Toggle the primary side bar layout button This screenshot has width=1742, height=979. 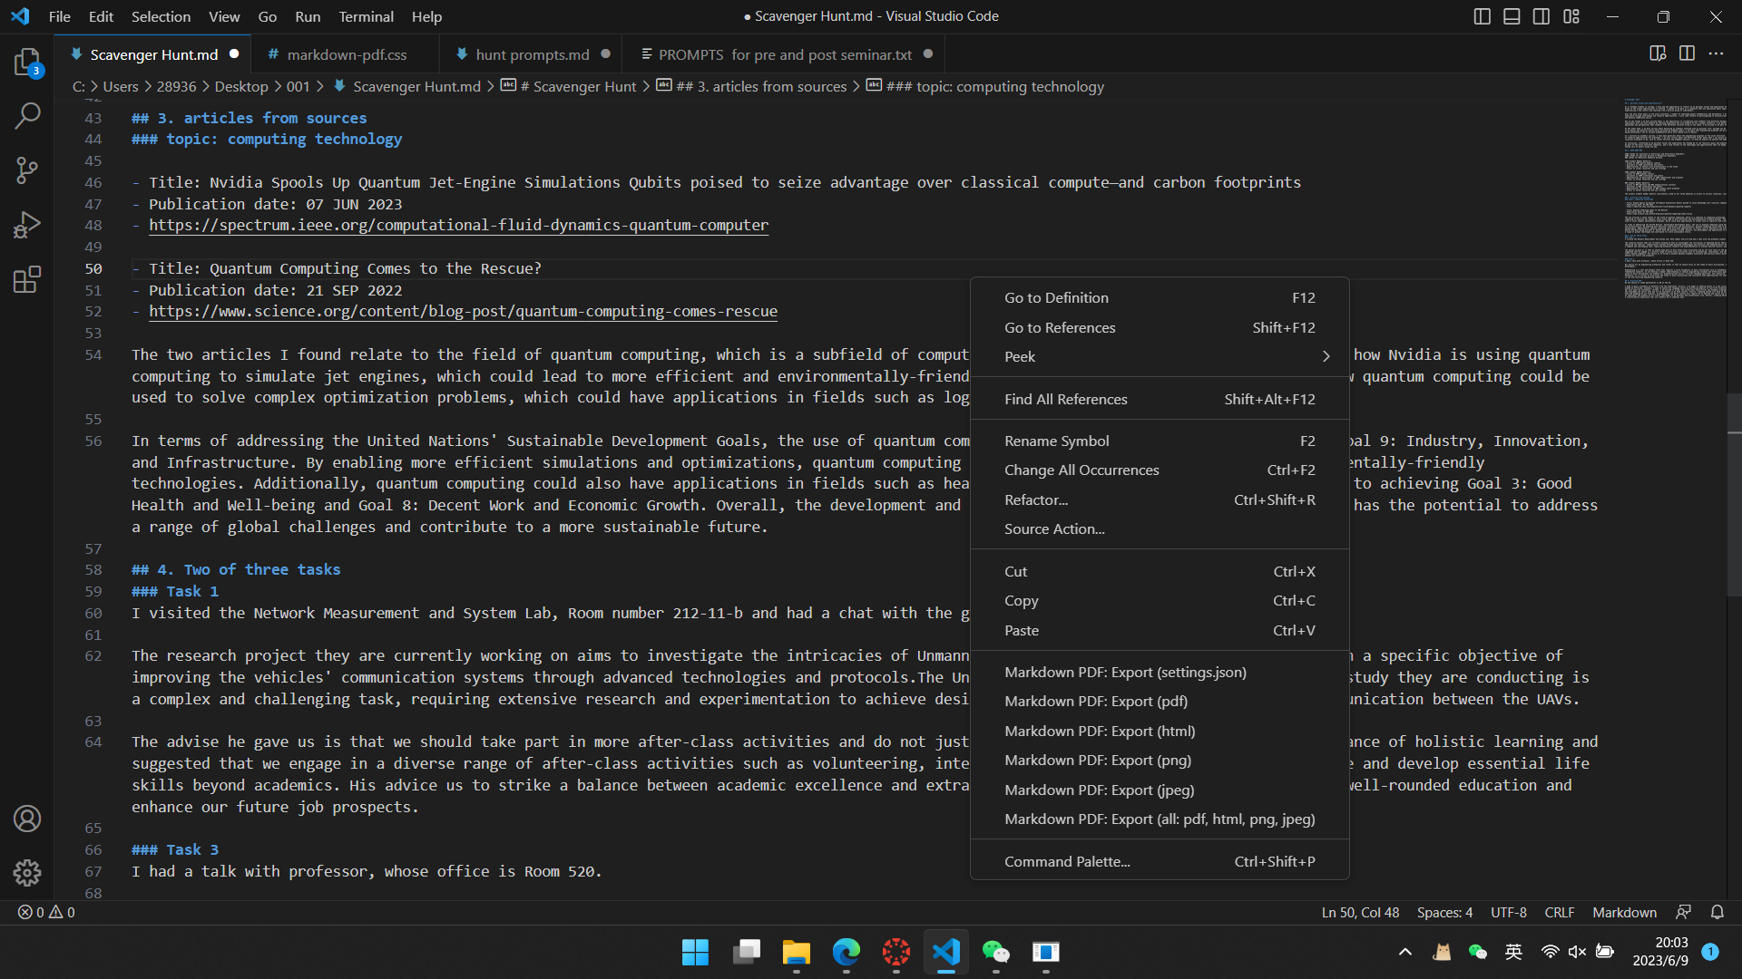tap(1482, 16)
